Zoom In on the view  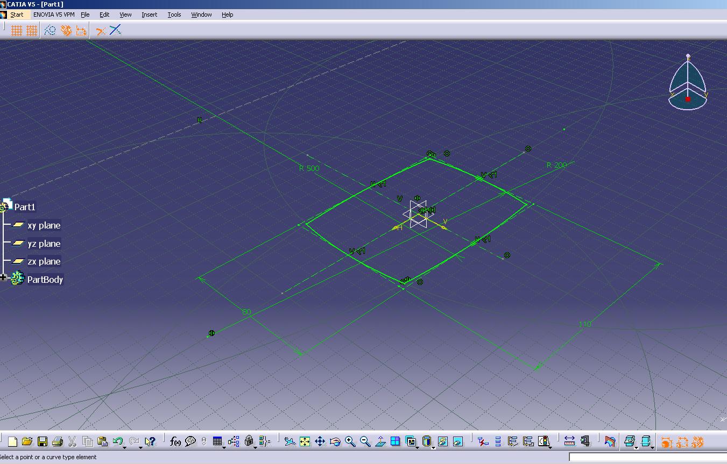pyautogui.click(x=350, y=441)
